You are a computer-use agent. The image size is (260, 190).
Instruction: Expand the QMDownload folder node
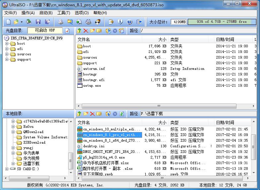click(13, 132)
